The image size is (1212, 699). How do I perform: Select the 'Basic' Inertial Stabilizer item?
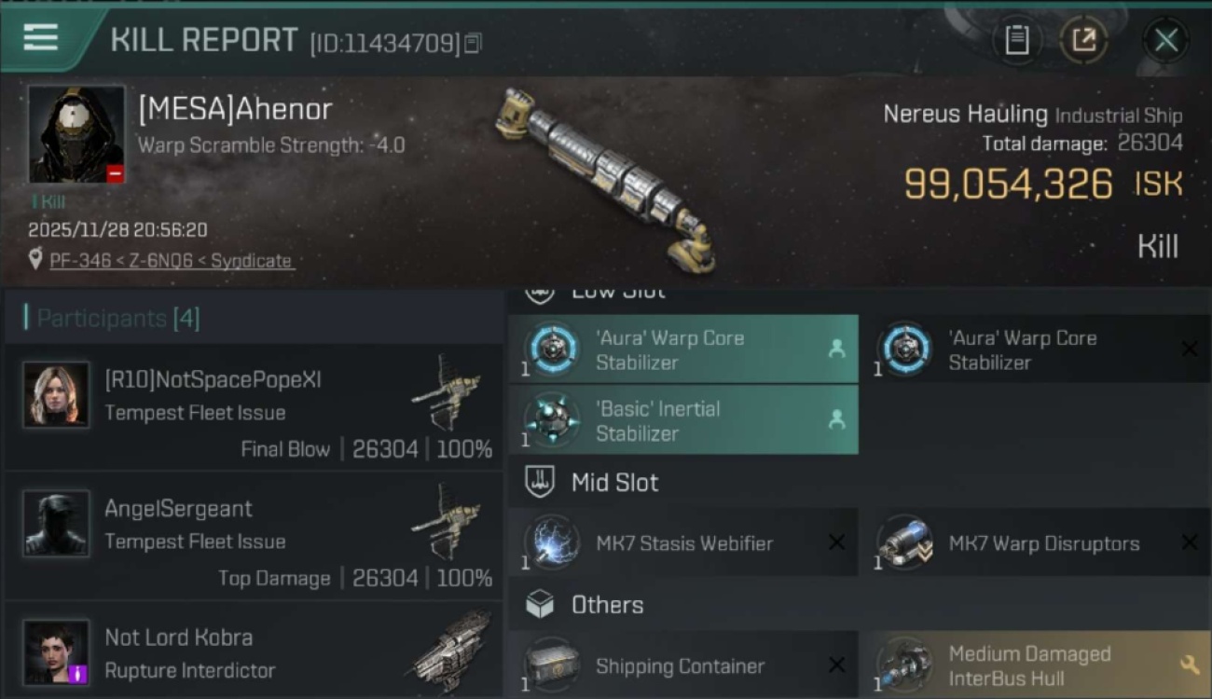[683, 420]
